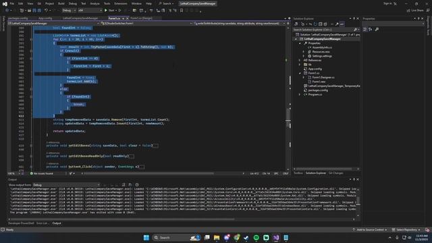The height and width of the screenshot is (243, 432).
Task: Expand the Program.cs node in Solution Explorer
Action: (x=300, y=94)
